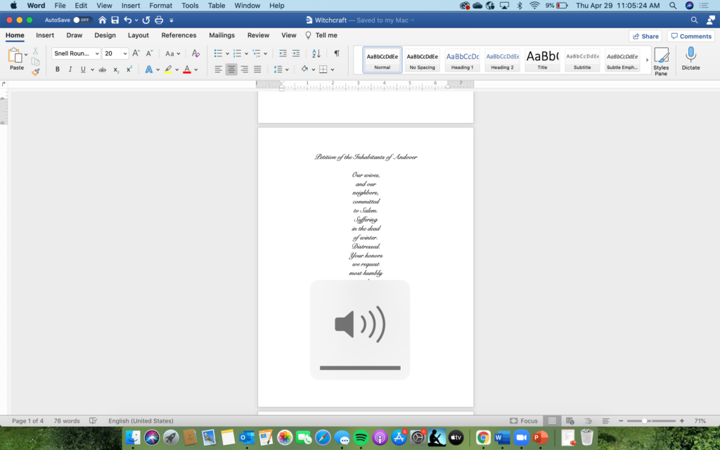Switch to the References tab

click(179, 35)
